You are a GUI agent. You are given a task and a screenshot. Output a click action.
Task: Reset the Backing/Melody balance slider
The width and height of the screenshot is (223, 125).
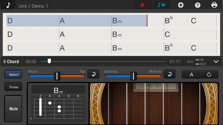(169, 74)
